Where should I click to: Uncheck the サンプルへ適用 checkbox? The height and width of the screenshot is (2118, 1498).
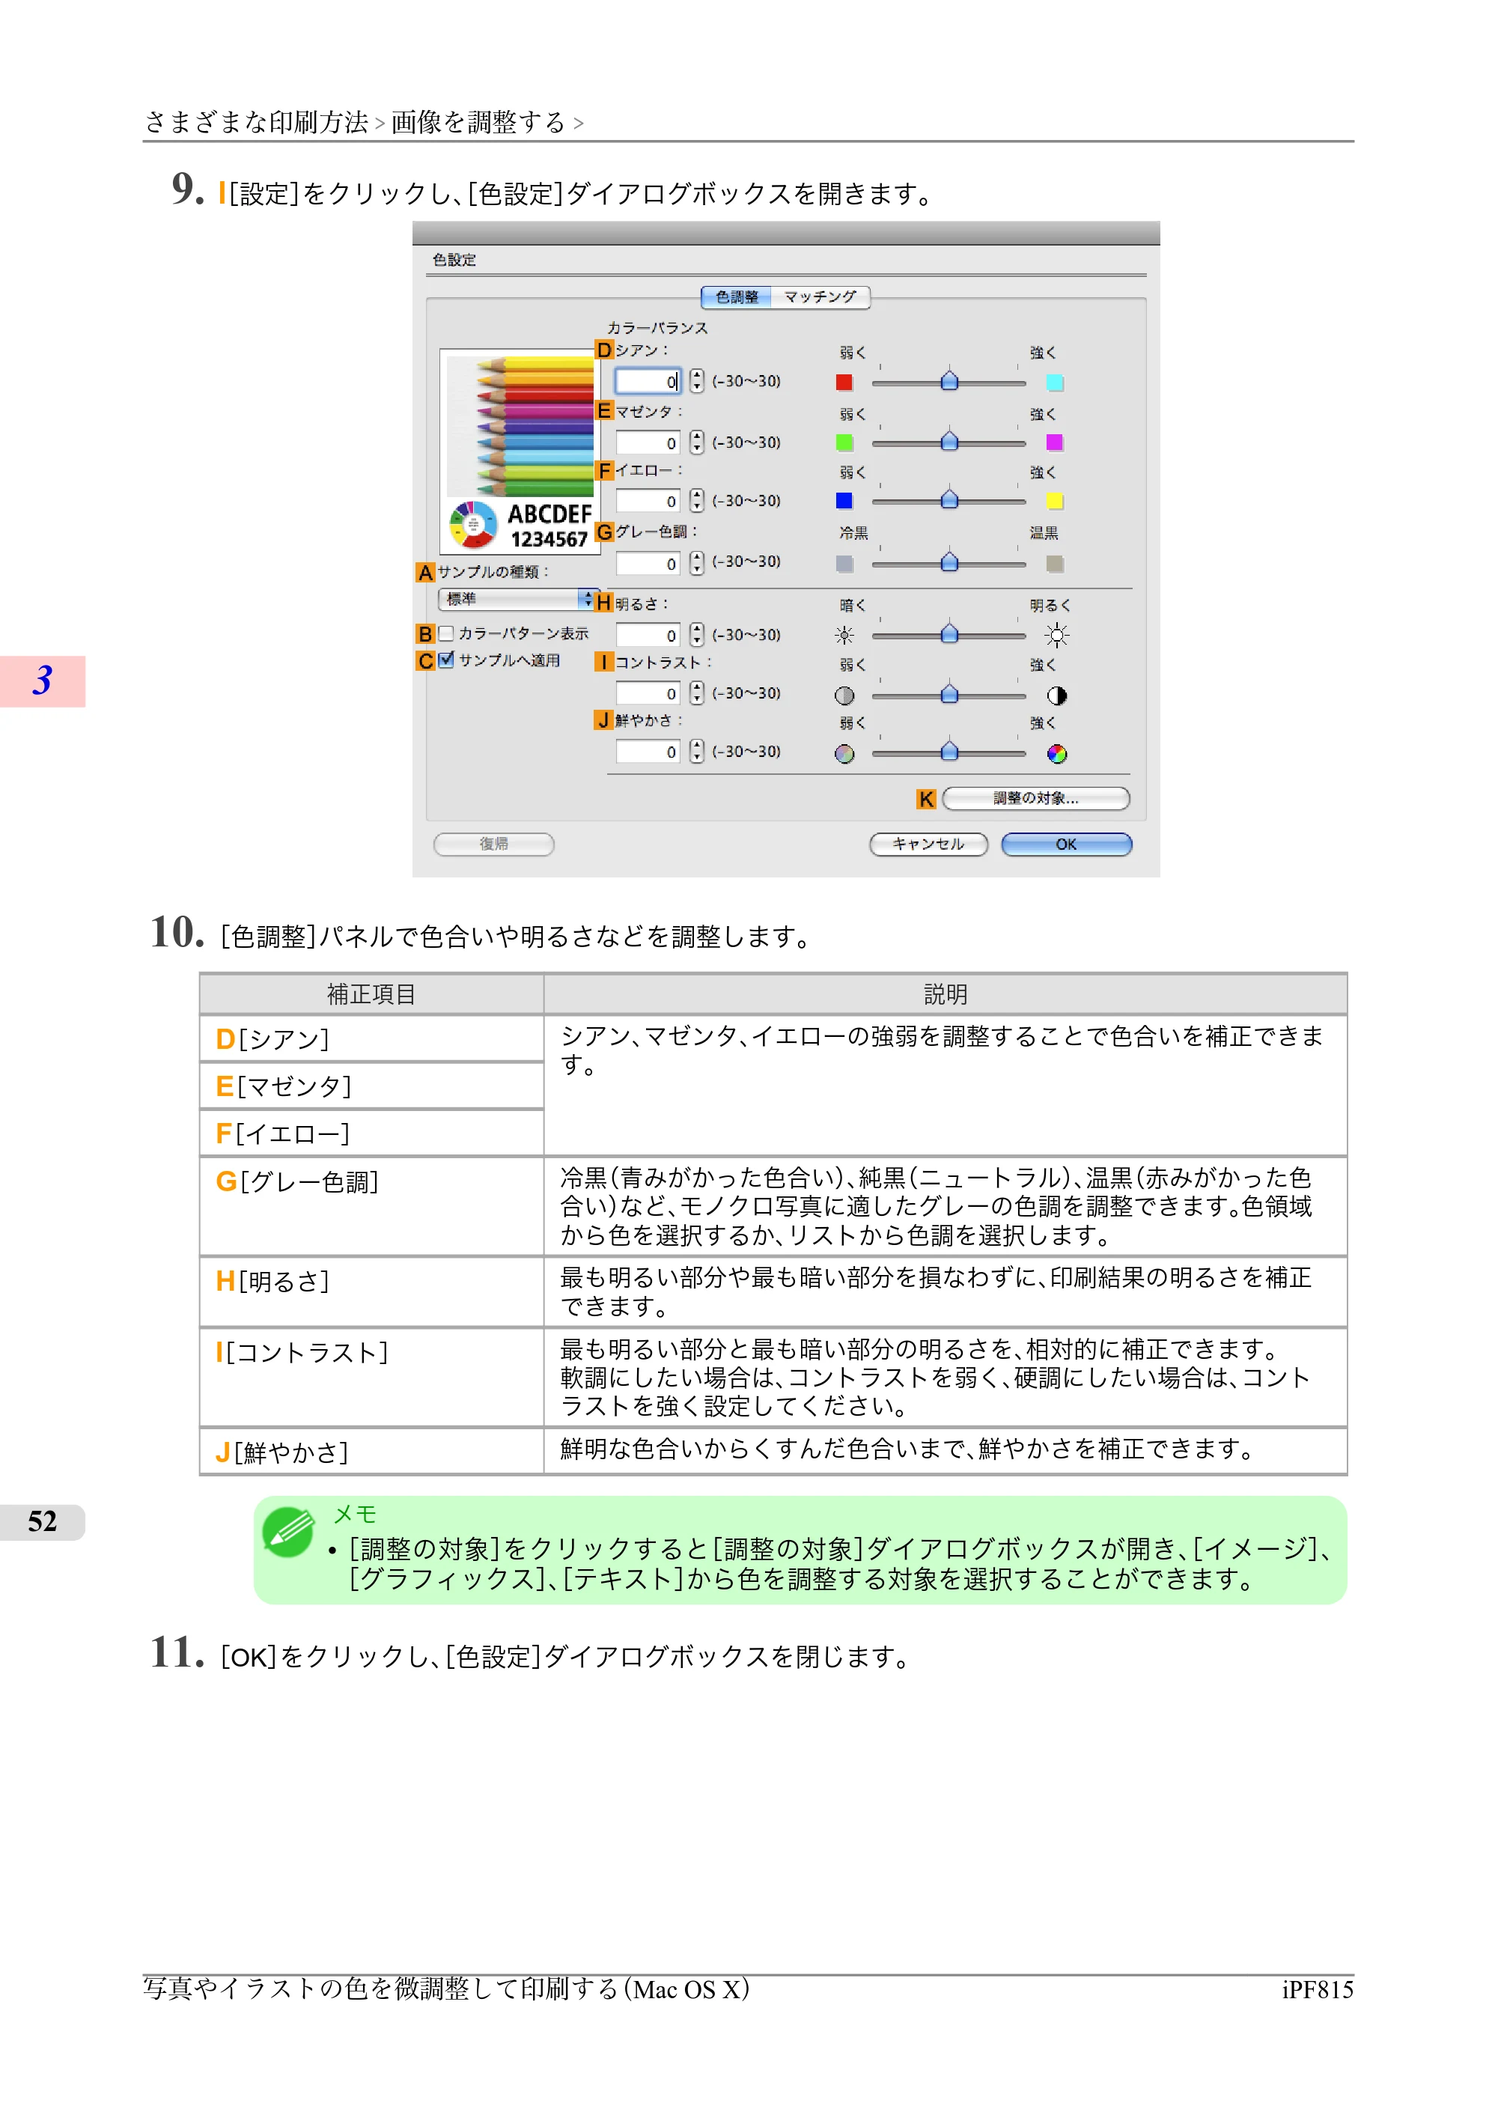(x=446, y=660)
